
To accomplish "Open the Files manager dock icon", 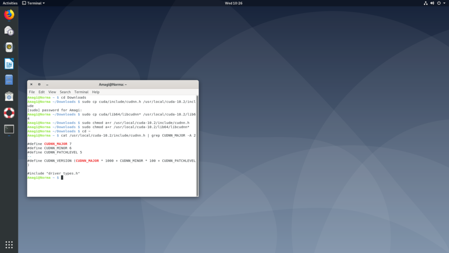I will click(9, 80).
